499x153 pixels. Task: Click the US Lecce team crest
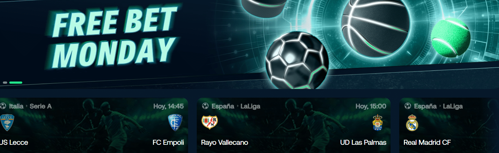point(7,123)
